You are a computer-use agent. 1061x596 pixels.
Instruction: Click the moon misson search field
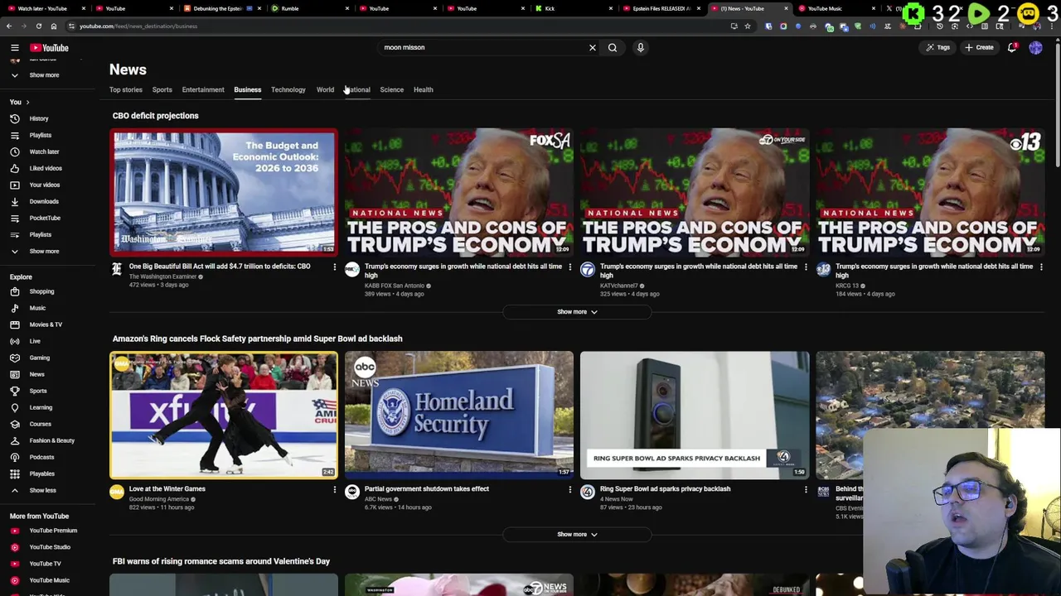tap(481, 48)
